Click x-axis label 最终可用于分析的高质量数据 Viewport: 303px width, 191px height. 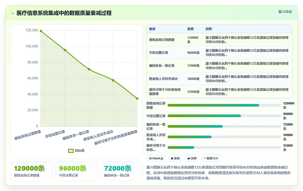[x=116, y=137]
